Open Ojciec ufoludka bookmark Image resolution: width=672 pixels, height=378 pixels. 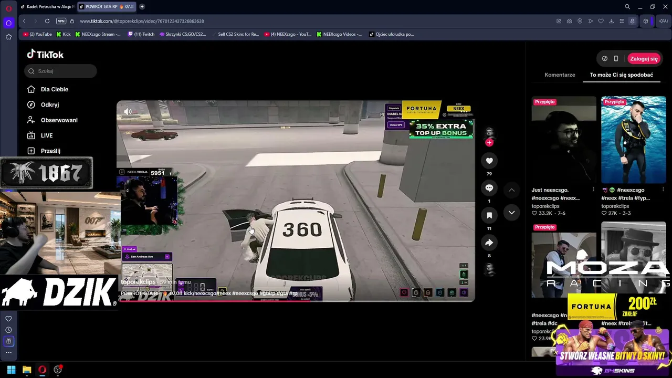392,34
